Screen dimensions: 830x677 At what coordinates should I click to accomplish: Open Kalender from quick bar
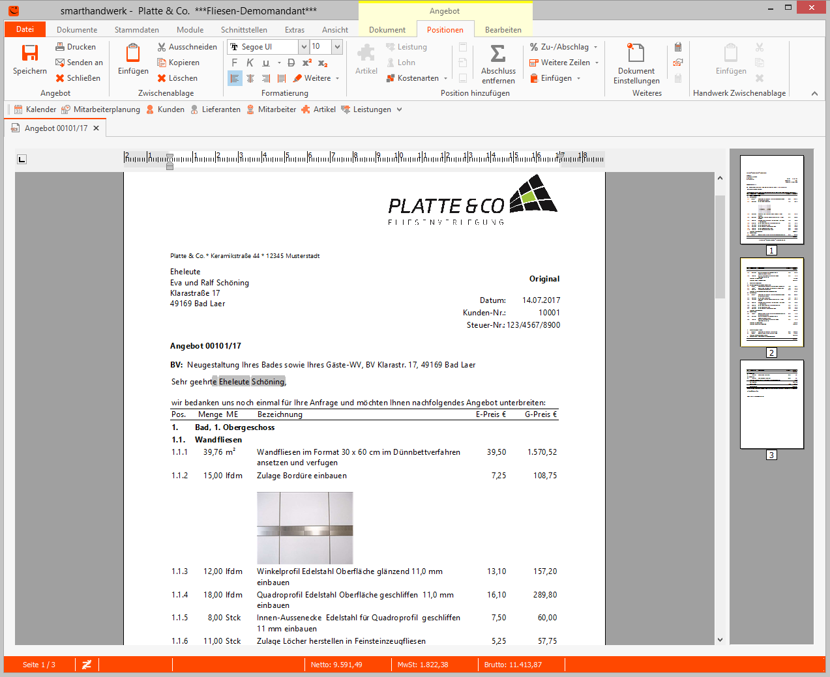(x=35, y=109)
